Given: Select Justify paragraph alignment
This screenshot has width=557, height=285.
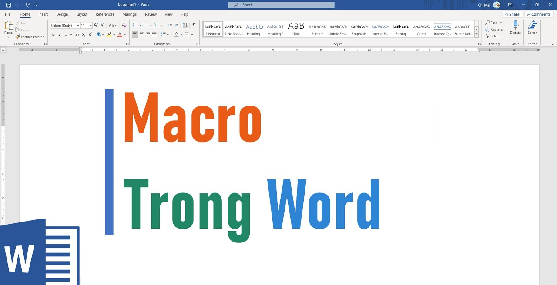Looking at the screenshot, I should [154, 34].
